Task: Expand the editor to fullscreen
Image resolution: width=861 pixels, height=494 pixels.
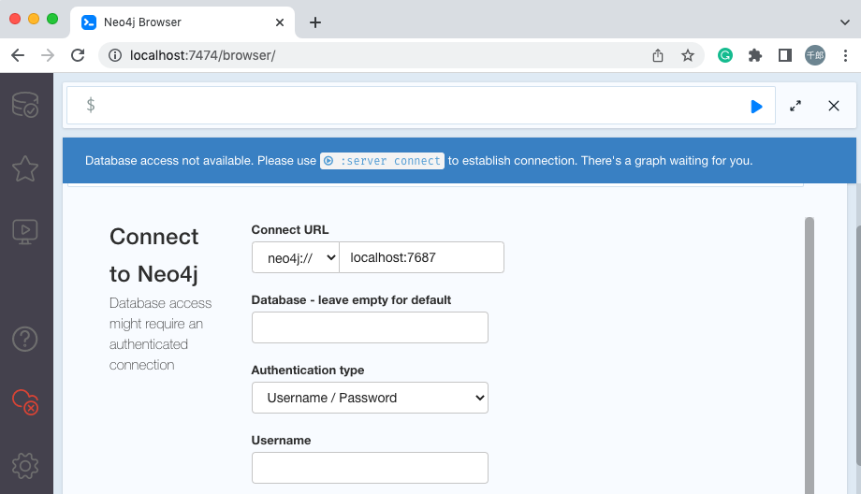Action: 795,106
